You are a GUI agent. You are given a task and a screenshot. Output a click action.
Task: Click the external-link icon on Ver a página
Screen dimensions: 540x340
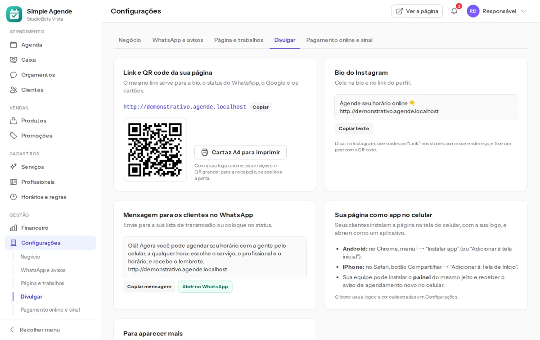[400, 11]
